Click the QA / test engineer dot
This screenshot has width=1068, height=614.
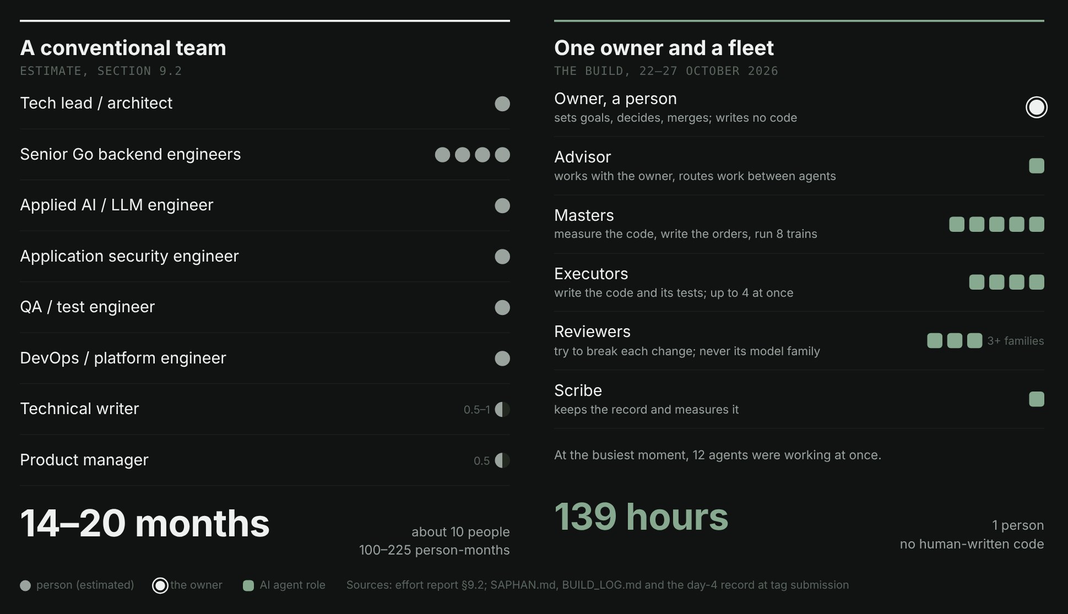(502, 307)
